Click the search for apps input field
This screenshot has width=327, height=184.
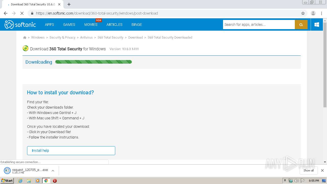(259, 25)
